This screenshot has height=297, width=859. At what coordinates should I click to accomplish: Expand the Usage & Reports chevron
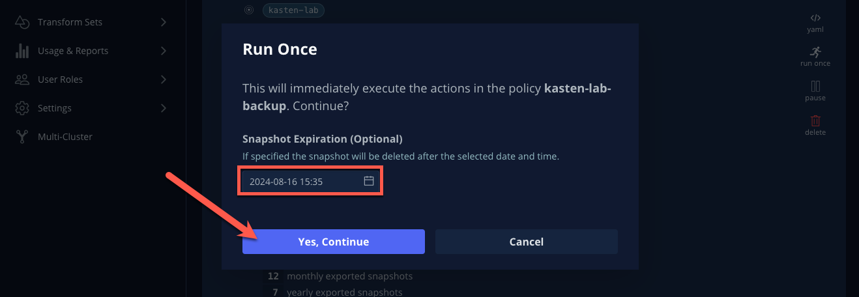pyautogui.click(x=163, y=51)
